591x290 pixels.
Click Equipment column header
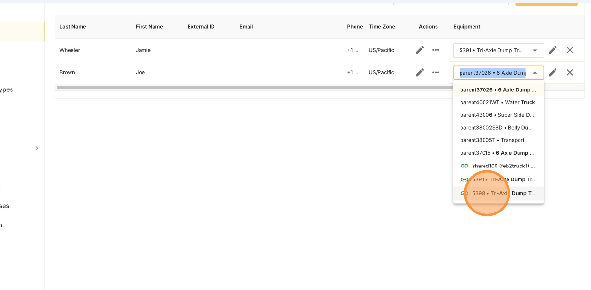click(x=467, y=27)
